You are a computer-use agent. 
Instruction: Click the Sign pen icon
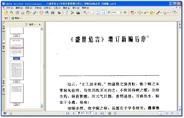point(158,13)
